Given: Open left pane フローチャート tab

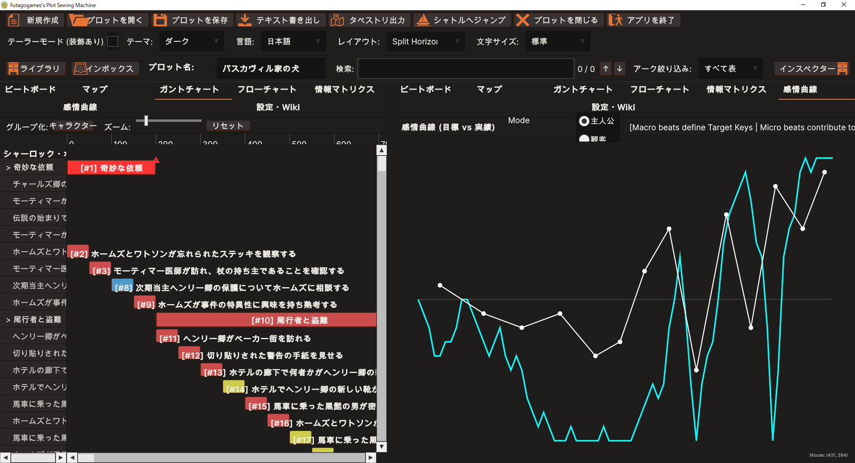Looking at the screenshot, I should [x=267, y=89].
